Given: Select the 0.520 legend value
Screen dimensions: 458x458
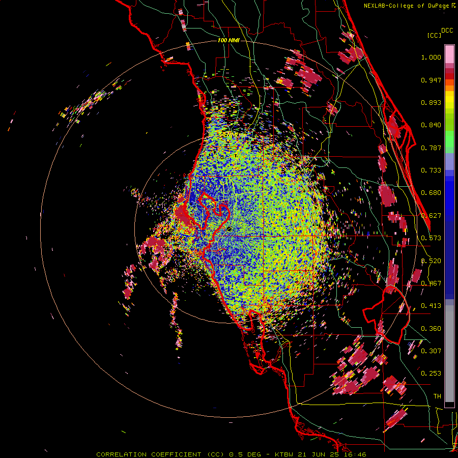Looking at the screenshot, I should (431, 261).
